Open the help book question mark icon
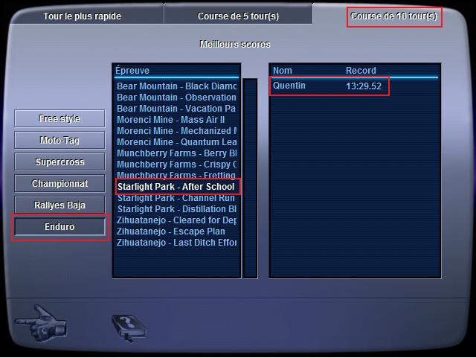This screenshot has height=358, width=476. (x=129, y=328)
